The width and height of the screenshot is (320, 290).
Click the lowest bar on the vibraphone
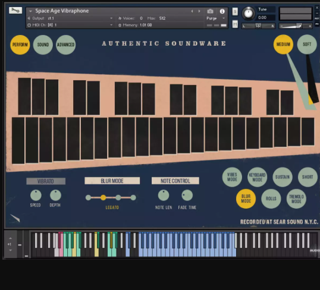[x=18, y=140]
